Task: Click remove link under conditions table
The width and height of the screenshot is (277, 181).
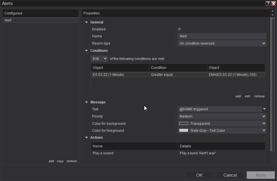Action: 259,96
